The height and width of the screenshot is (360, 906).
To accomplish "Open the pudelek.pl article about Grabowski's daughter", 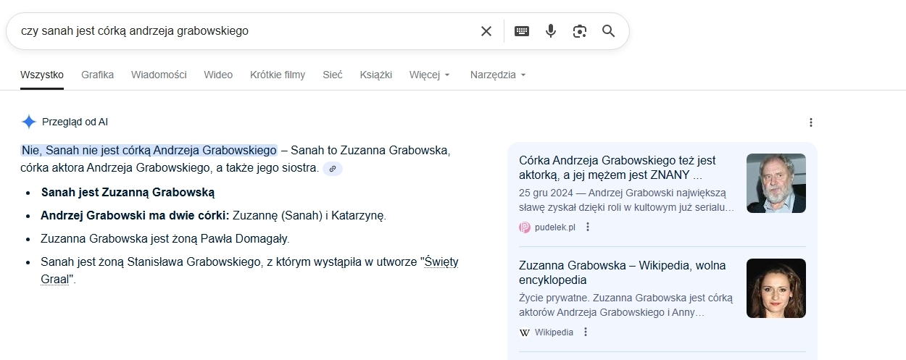I will [x=617, y=167].
